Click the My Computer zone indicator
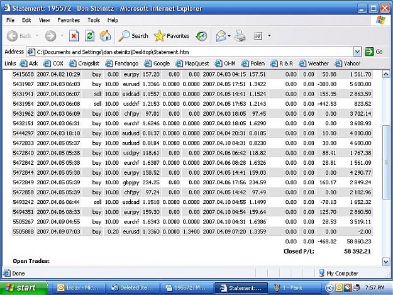Image resolution: width=393 pixels, height=295 pixels. [x=338, y=273]
